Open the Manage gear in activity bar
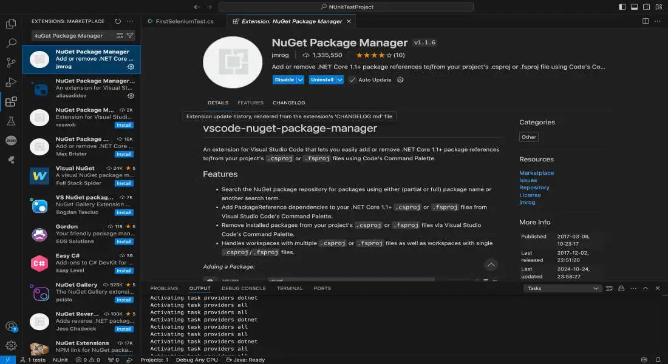Image resolution: width=668 pixels, height=364 pixels. 11,345
